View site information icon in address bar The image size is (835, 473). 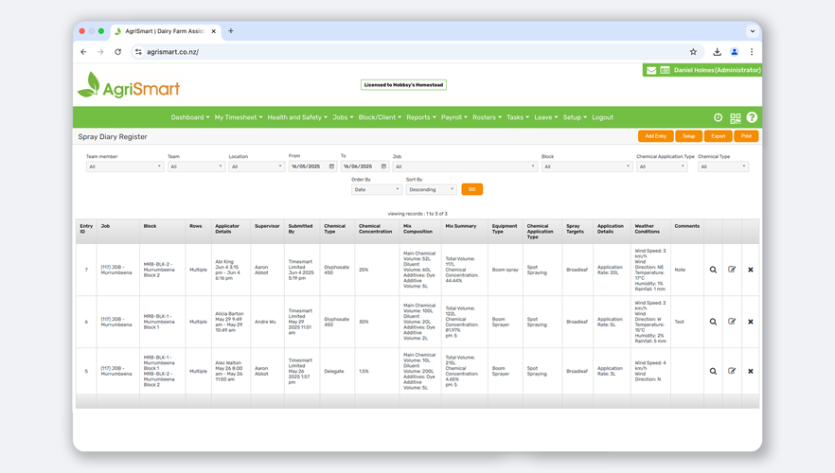(138, 52)
